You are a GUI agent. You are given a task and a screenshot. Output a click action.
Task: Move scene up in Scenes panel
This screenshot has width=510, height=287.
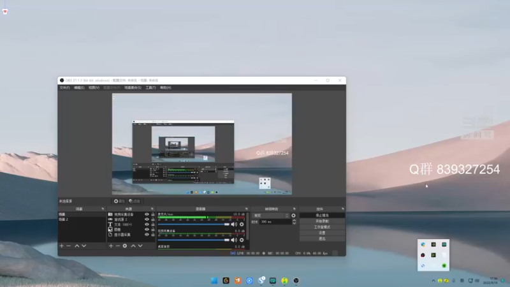coord(76,246)
